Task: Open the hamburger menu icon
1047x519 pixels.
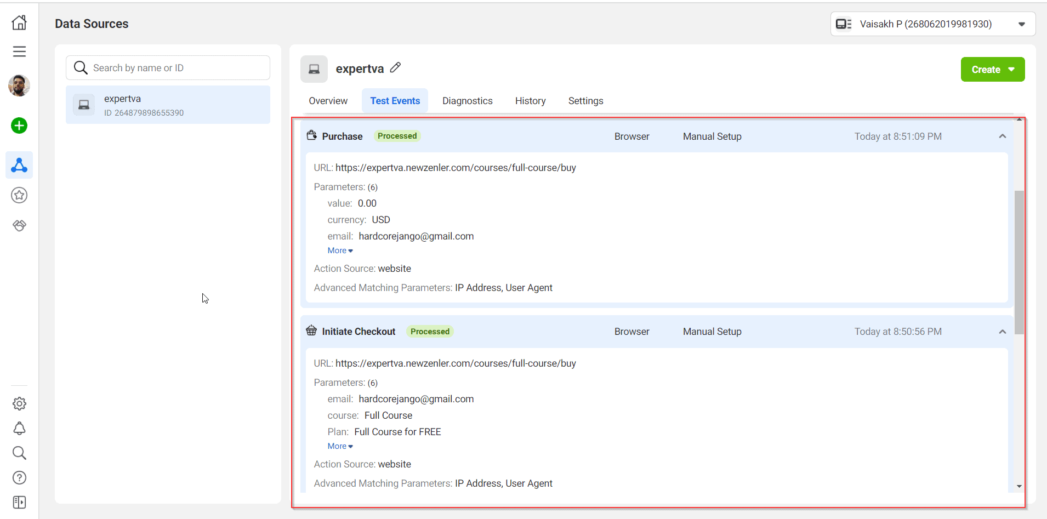Action: pyautogui.click(x=19, y=52)
